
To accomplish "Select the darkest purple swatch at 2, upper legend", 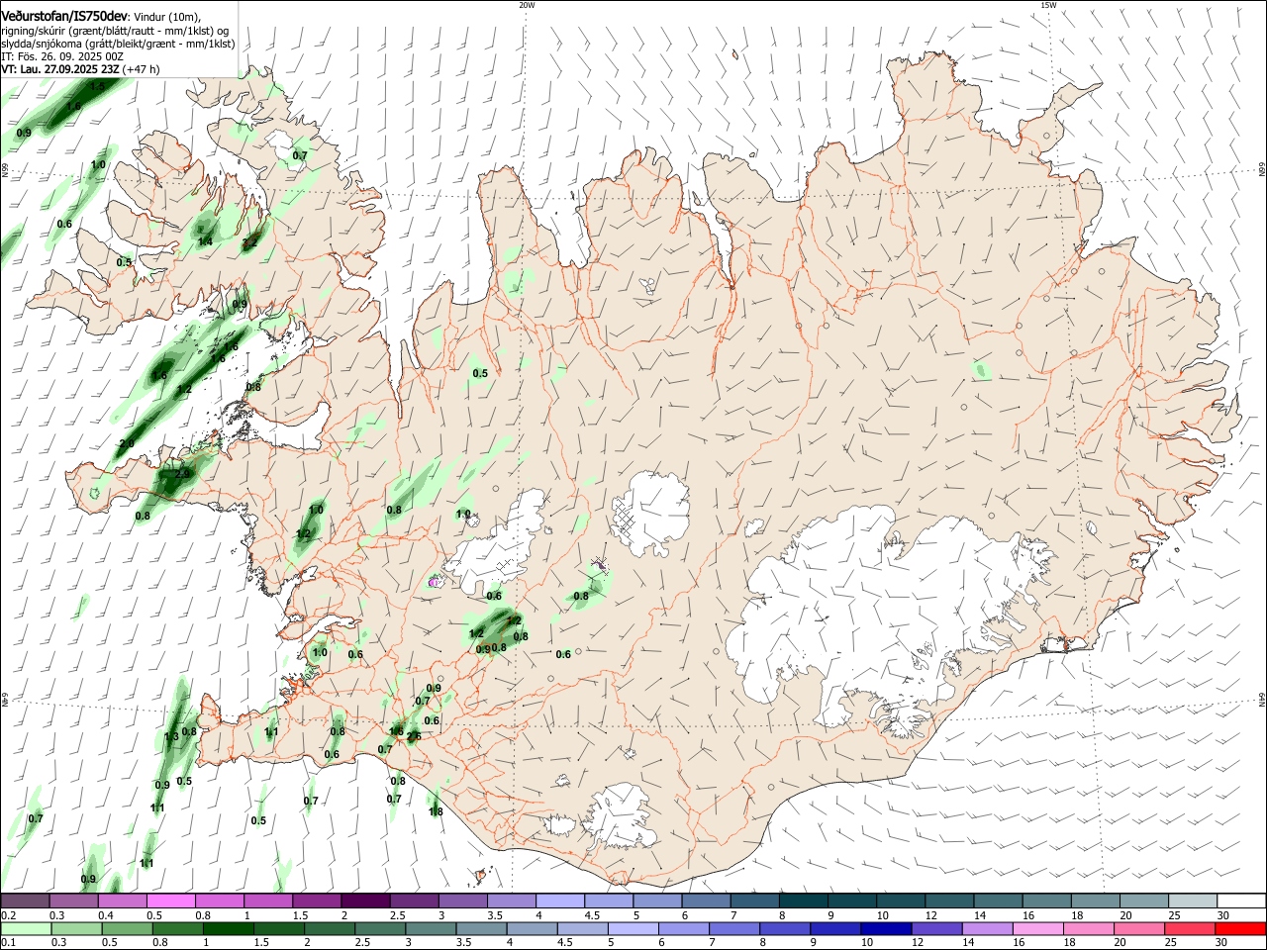I will point(365,901).
